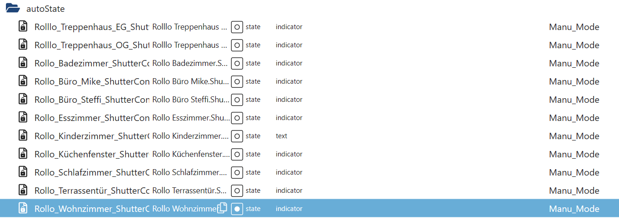
Task: Click locked file icon of Rollo_Küchenfenster_Shutter
Action: coord(23,154)
